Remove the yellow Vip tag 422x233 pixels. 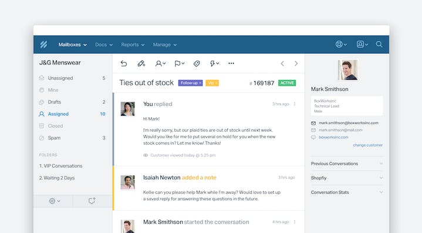click(x=216, y=83)
